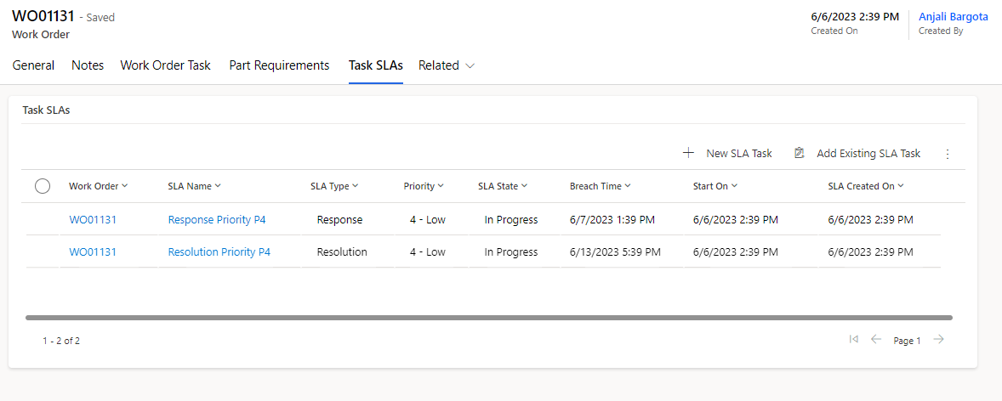Open the Resolution Priority P4 record
Screen dimensions: 1002x401
pos(219,252)
